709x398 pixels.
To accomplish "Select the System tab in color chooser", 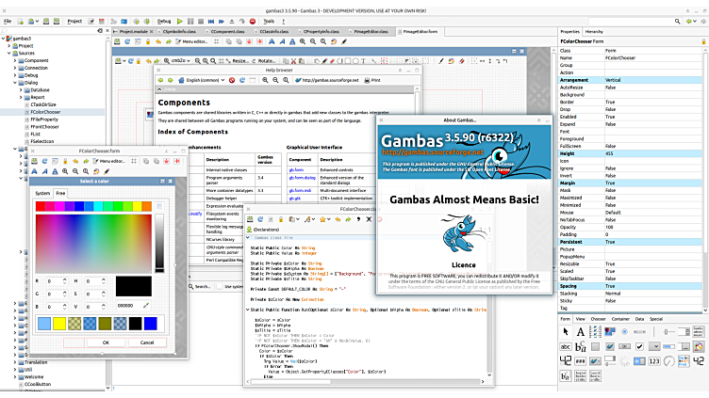I will tap(43, 193).
